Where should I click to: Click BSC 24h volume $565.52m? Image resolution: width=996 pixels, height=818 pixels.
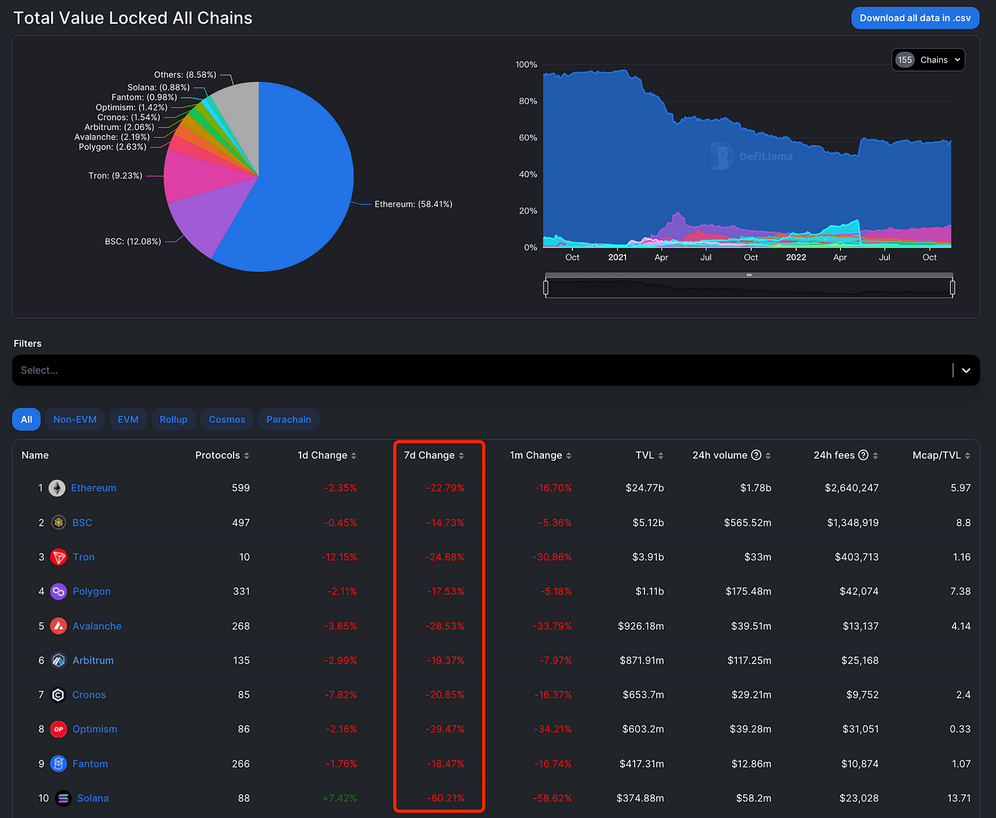point(747,523)
